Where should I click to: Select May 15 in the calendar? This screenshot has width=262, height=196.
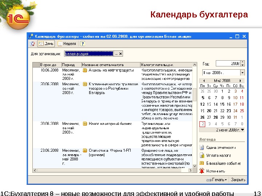(222, 104)
